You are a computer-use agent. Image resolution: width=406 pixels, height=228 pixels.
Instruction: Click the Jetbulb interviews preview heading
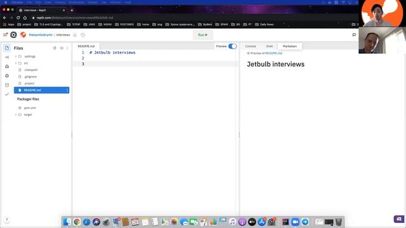tap(275, 64)
